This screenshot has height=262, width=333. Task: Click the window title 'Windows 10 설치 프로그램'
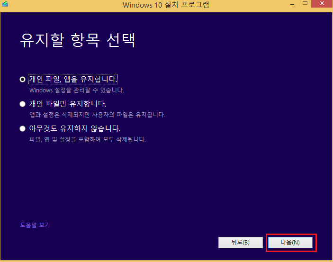[166, 5]
